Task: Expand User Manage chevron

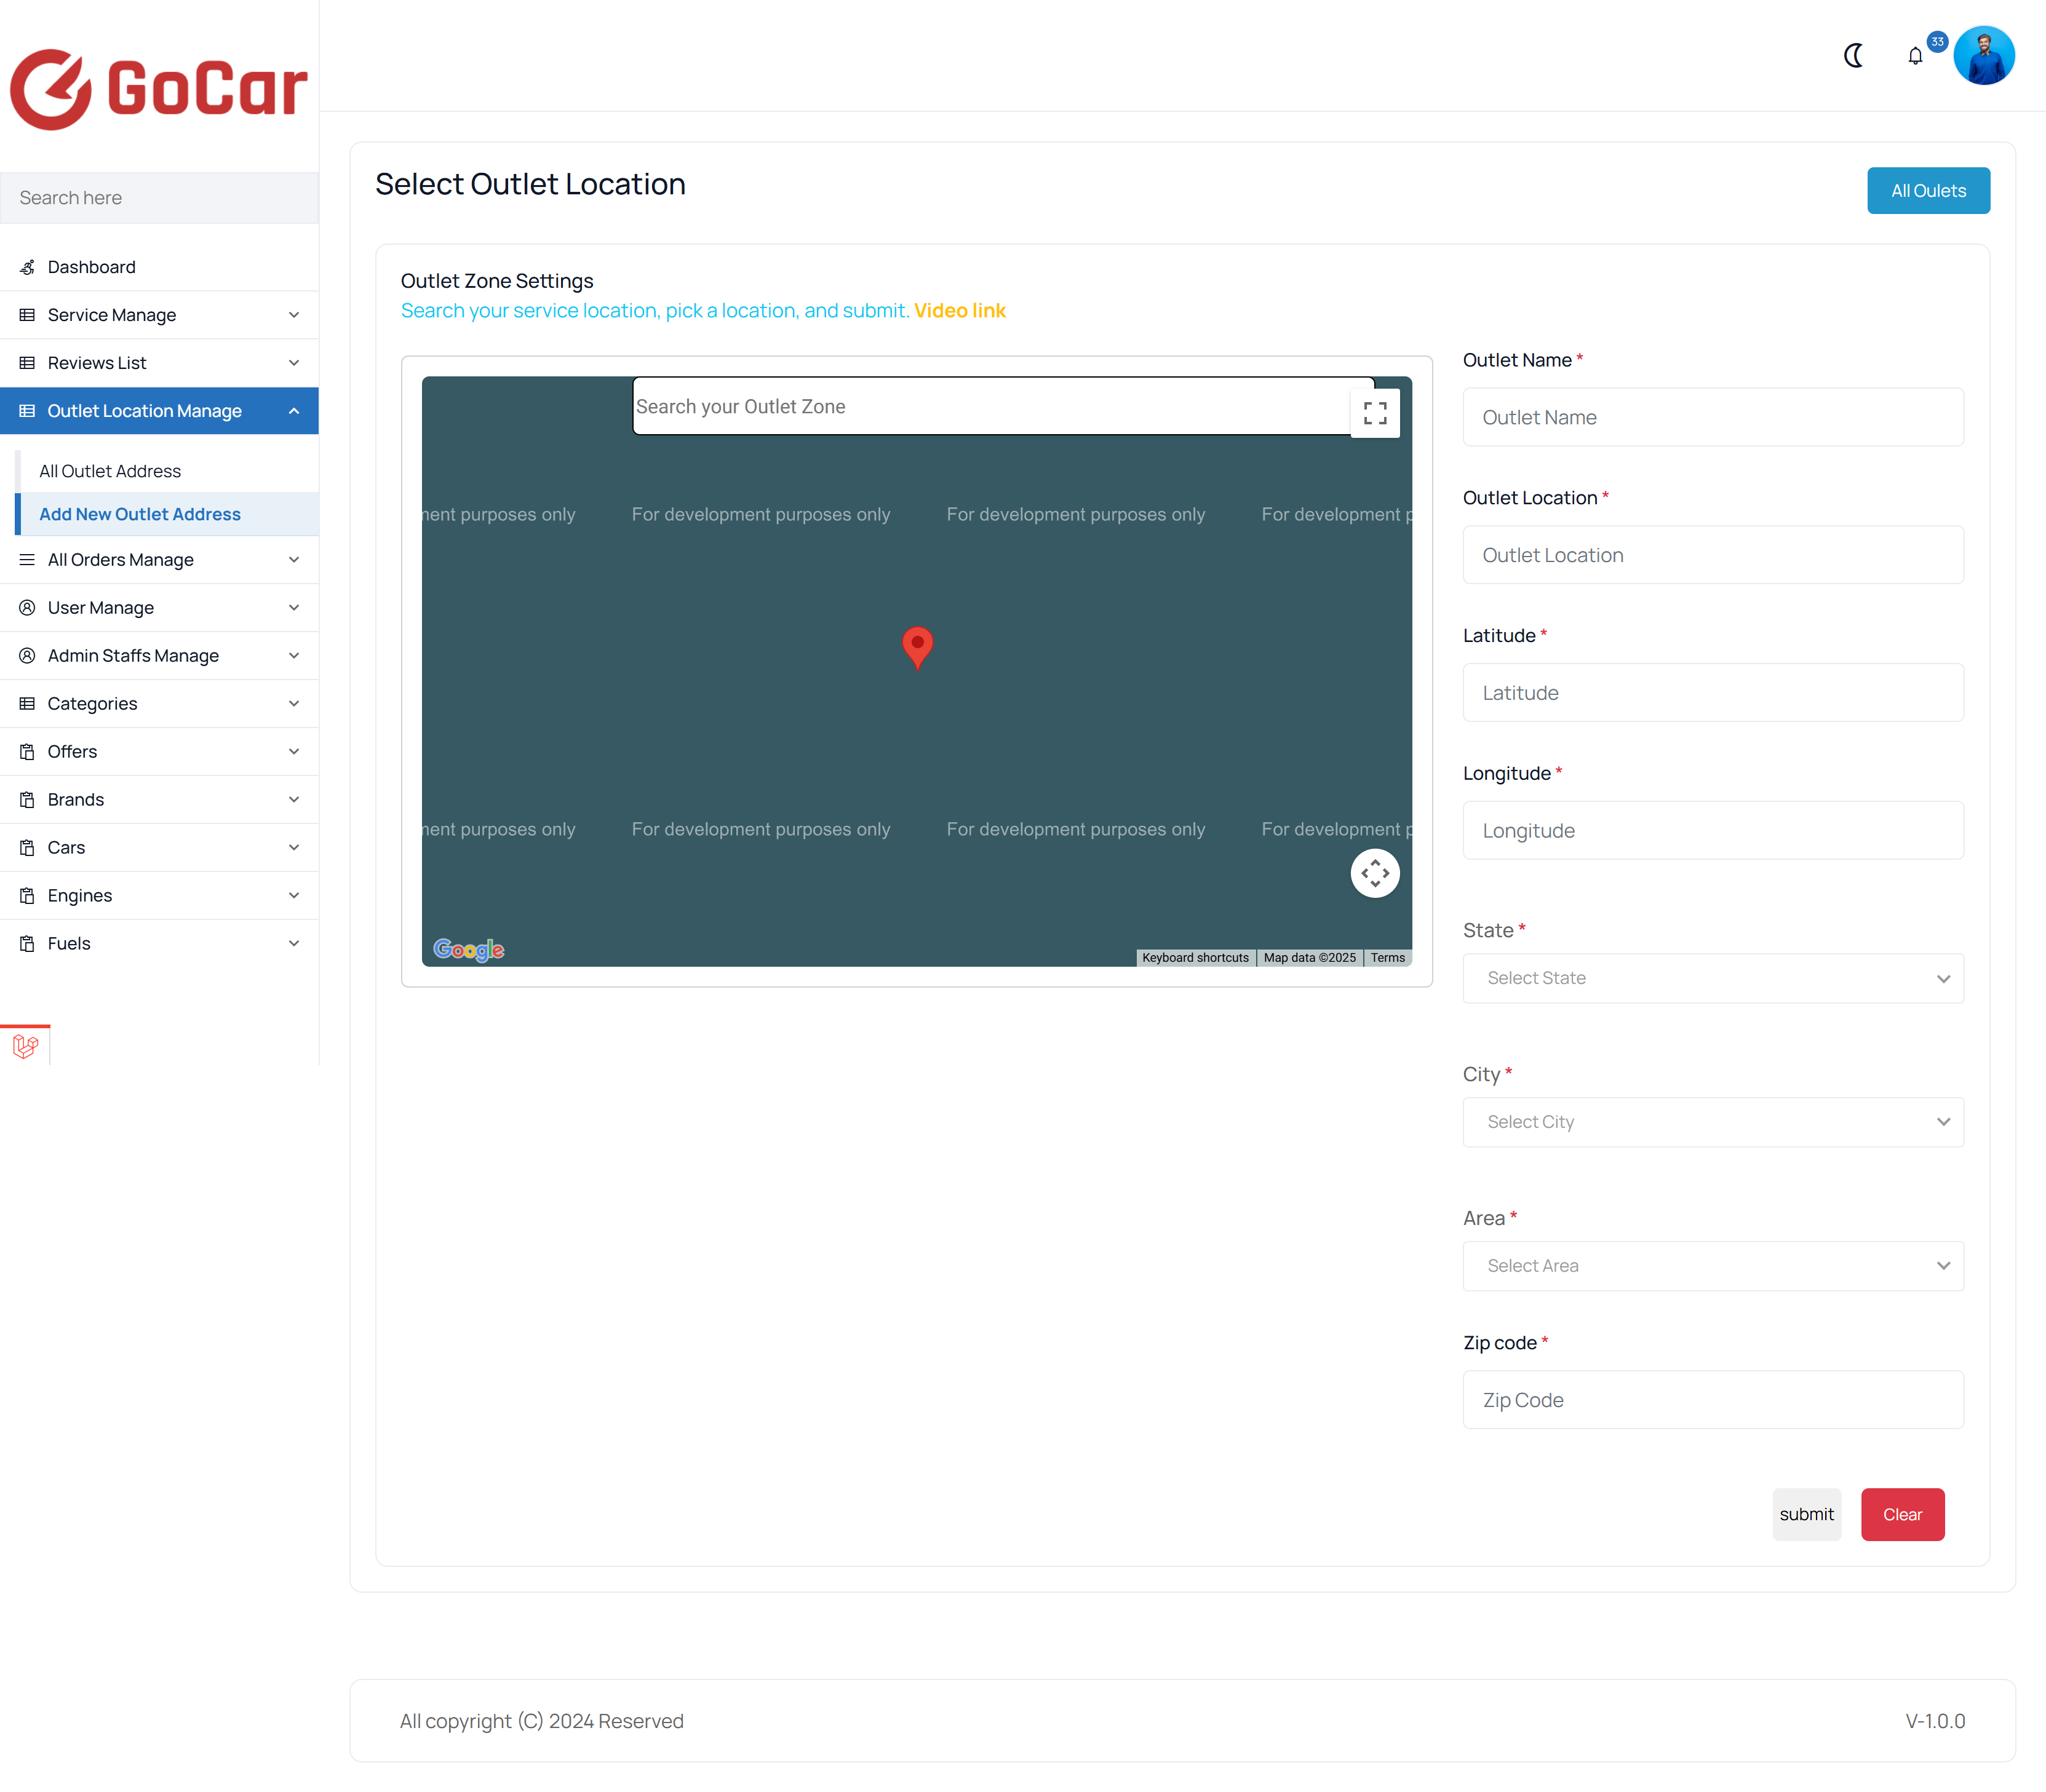Action: [294, 608]
